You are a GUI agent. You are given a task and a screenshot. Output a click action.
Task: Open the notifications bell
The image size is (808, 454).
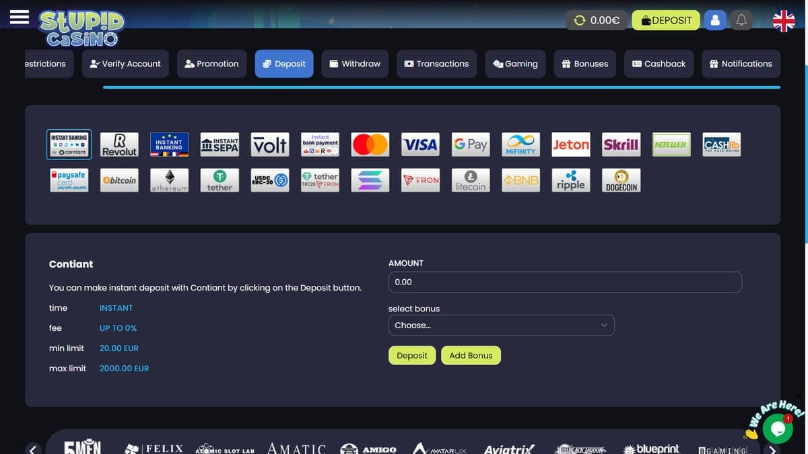[x=741, y=20]
